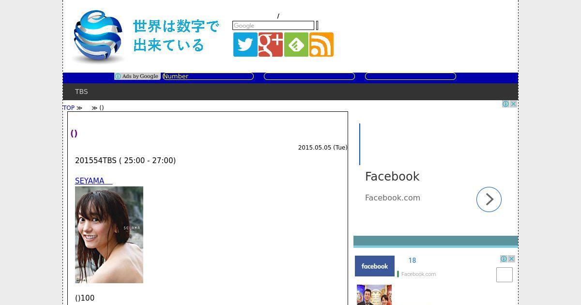The width and height of the screenshot is (581, 305).
Task: Open the Google Plus icon
Action: pyautogui.click(x=271, y=45)
